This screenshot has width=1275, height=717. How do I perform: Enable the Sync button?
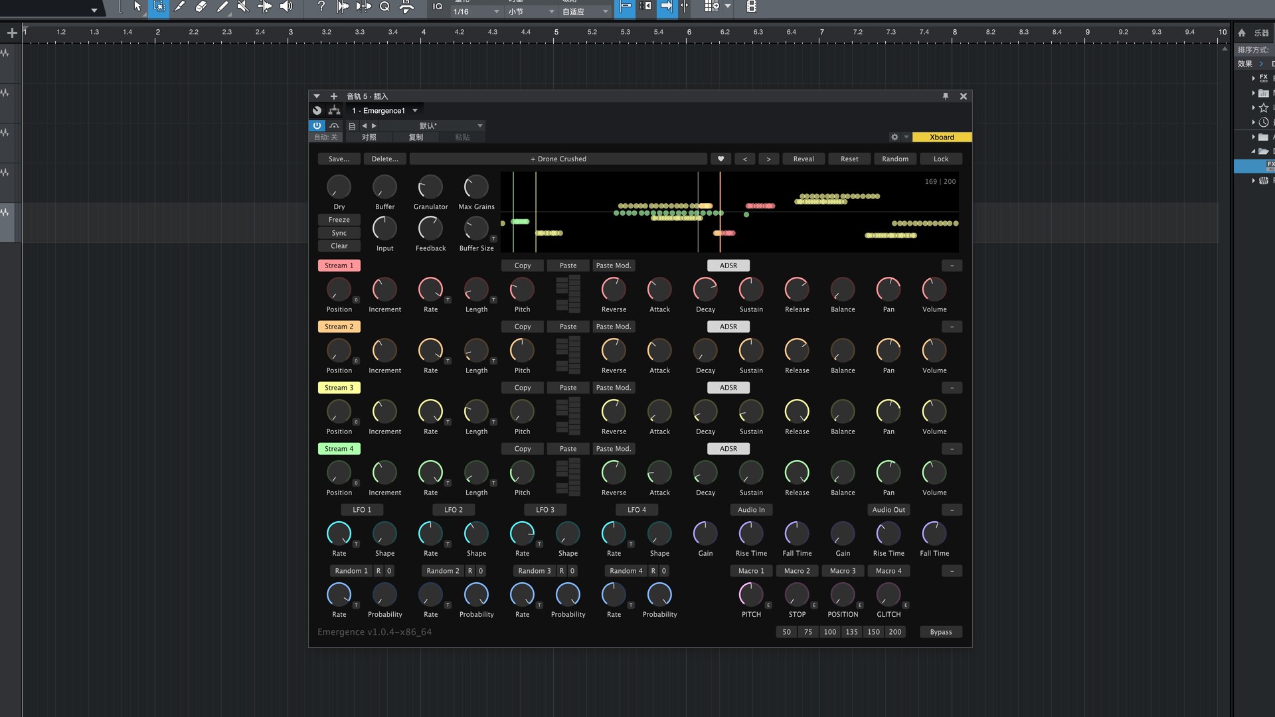(339, 233)
